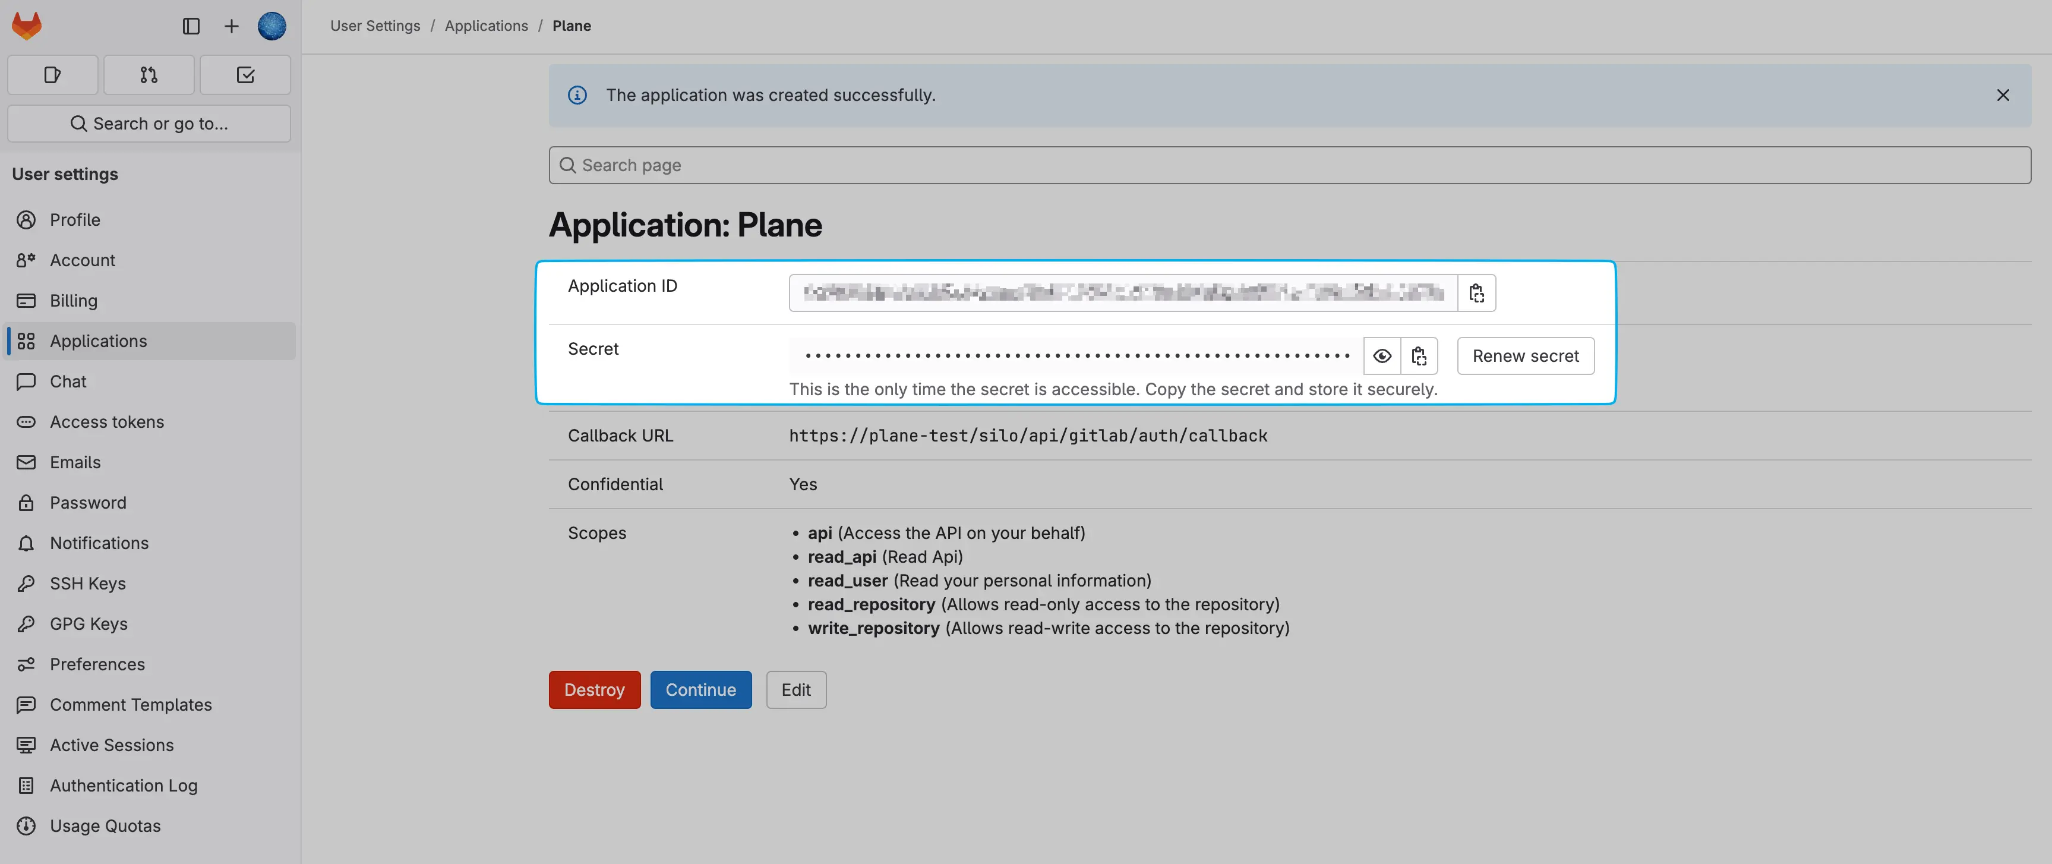Open Access tokens settings
The height and width of the screenshot is (864, 2052).
107,422
